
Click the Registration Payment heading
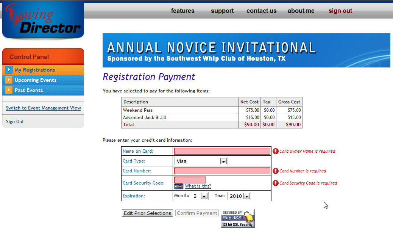point(149,77)
